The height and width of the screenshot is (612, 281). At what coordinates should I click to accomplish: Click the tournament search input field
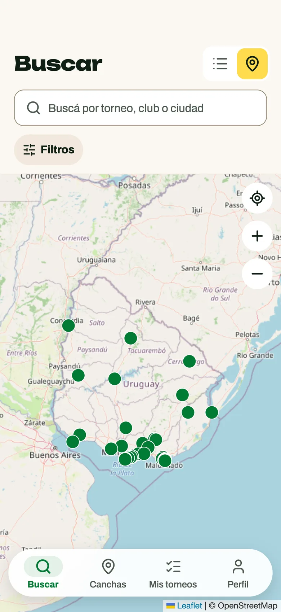140,108
